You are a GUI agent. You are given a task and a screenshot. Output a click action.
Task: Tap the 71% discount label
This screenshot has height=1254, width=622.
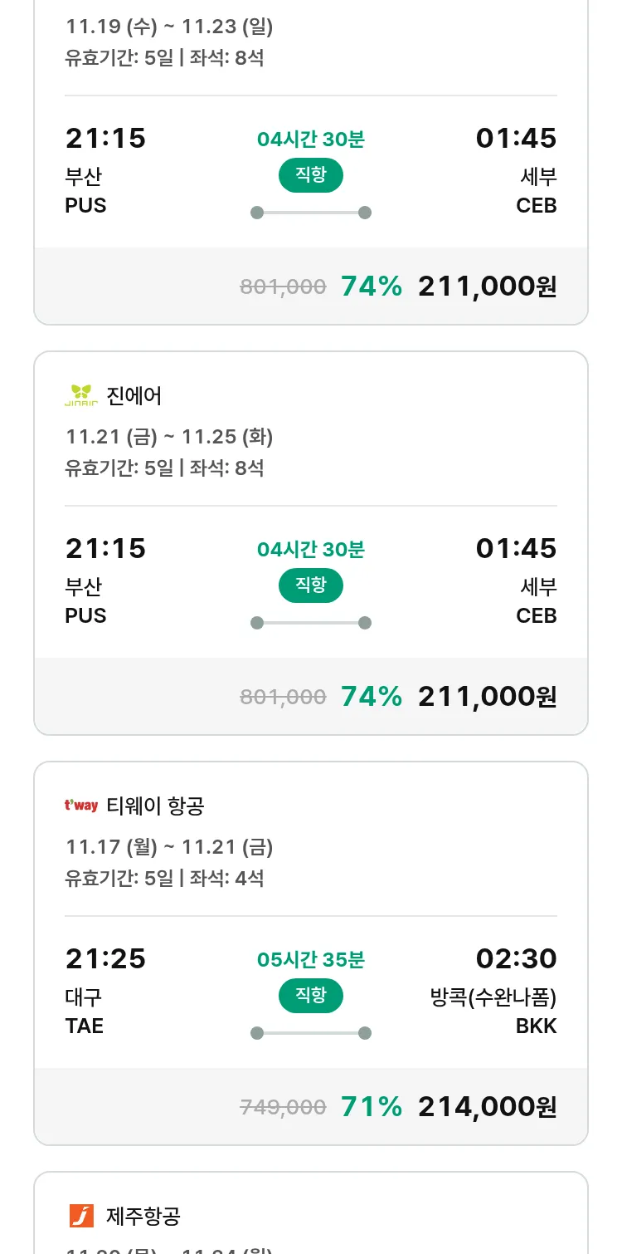[372, 1106]
